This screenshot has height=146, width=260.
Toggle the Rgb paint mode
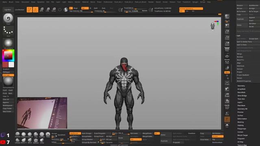[85, 8]
